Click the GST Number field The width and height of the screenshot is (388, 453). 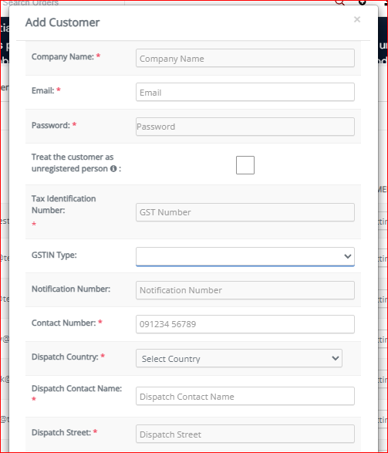coord(245,212)
